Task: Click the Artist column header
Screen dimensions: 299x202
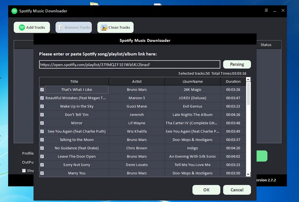Action: coord(137,82)
